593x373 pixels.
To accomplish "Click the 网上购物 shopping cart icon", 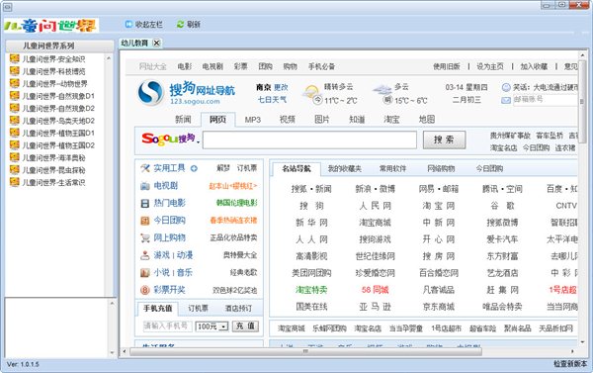I will pos(145,237).
